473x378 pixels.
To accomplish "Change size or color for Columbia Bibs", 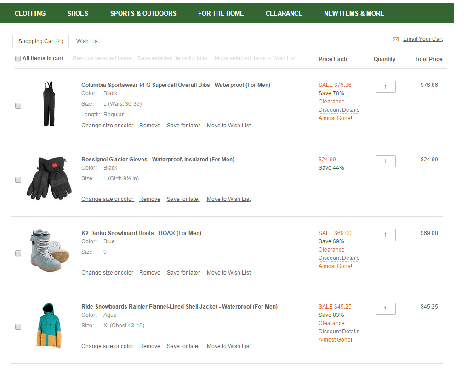I will pos(108,126).
